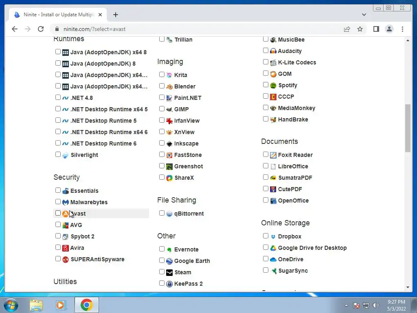Click the OpenOffice label
Screen dimensions: 417x313
click(293, 201)
